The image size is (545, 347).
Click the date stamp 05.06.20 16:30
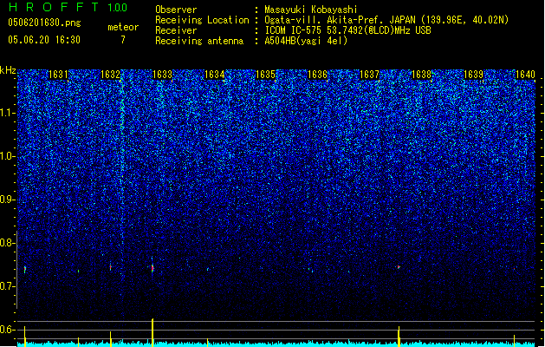(44, 40)
